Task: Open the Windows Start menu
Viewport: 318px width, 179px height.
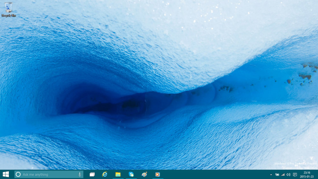Action: [x=6, y=174]
